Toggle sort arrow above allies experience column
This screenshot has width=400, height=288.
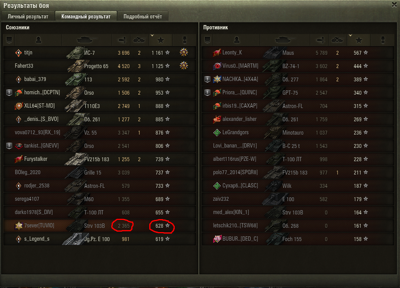(152, 35)
